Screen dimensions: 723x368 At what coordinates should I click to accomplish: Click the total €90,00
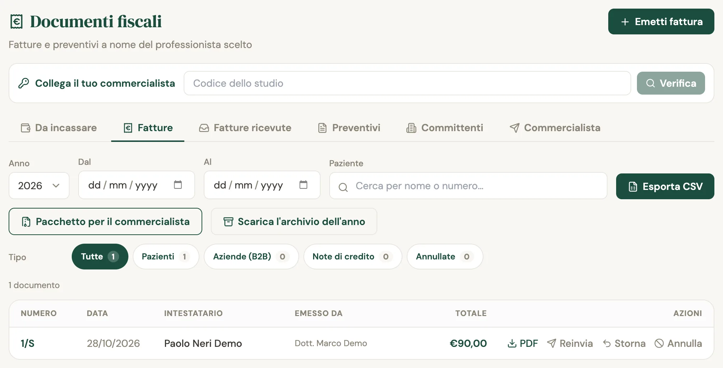tap(468, 343)
